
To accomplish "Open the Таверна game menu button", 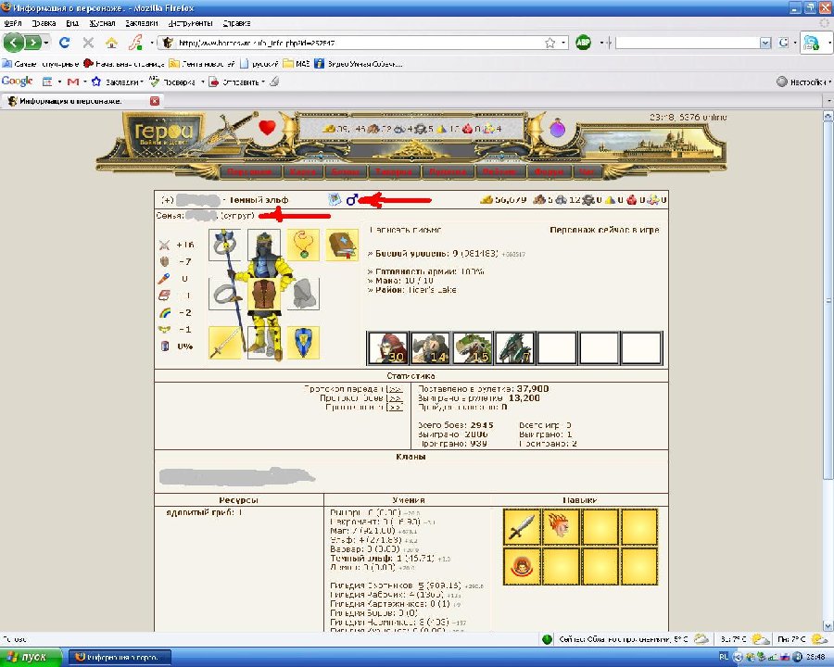I will [x=394, y=171].
